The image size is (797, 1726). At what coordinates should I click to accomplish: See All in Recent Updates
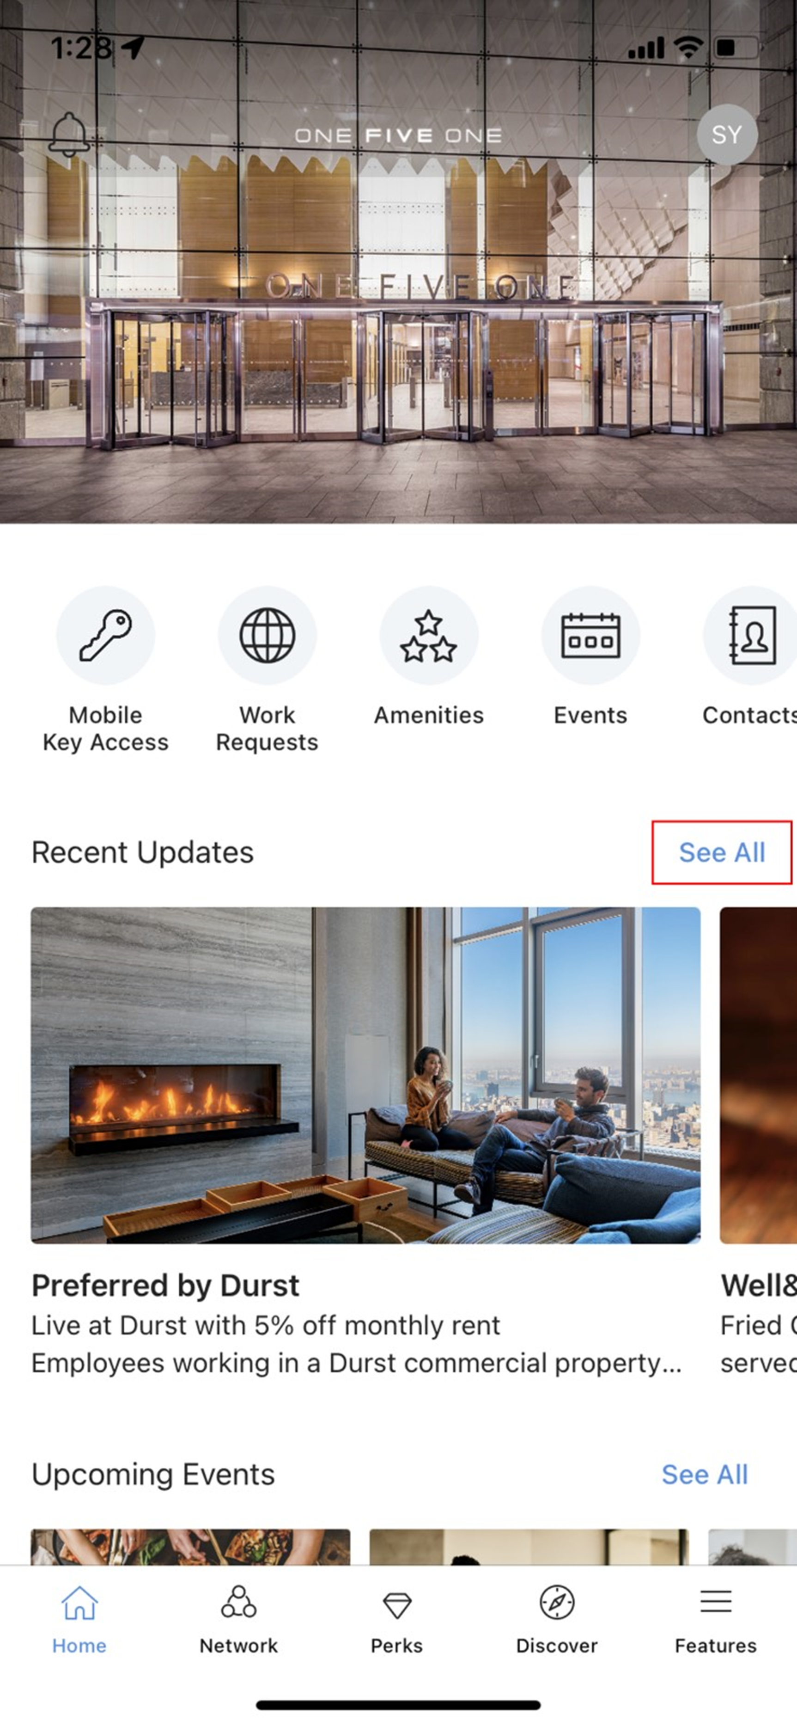tap(721, 852)
